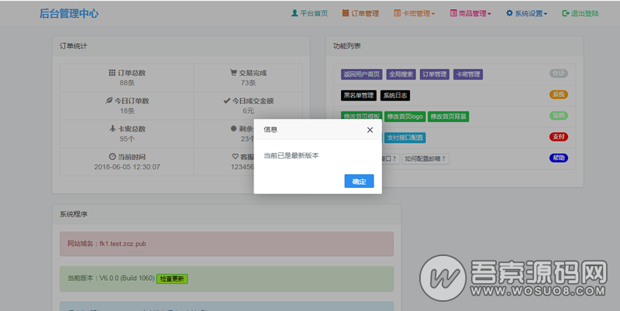Viewport: 620px width, 311px height.
Task: Click the black 黑名单管理 tag
Action: (x=359, y=95)
